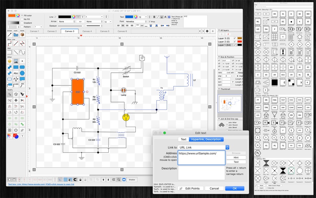Click the text info icon
Image resolution: width=316 pixels, height=198 pixels.
(169, 17)
